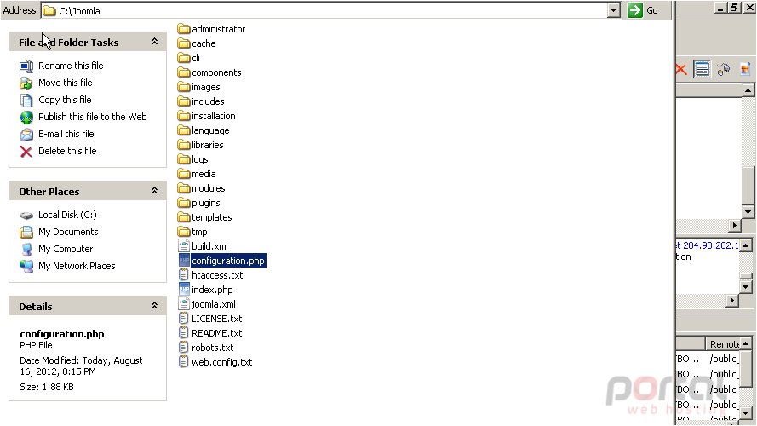Go to Local Disk (C:)
Image resolution: width=757 pixels, height=426 pixels.
[67, 215]
